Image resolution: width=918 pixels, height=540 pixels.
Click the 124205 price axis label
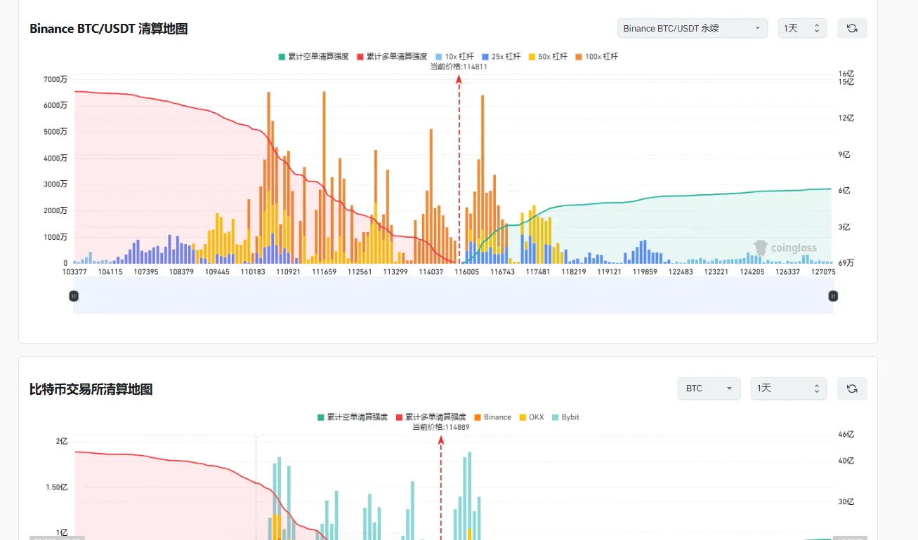(x=752, y=272)
